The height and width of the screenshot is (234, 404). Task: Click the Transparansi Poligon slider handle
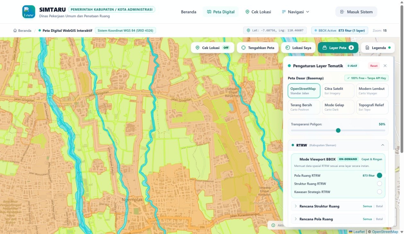(338, 130)
